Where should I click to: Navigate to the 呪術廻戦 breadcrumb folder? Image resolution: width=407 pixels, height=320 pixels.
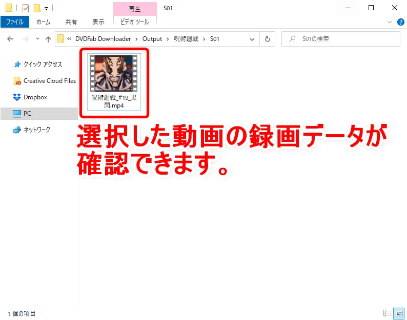pos(186,38)
